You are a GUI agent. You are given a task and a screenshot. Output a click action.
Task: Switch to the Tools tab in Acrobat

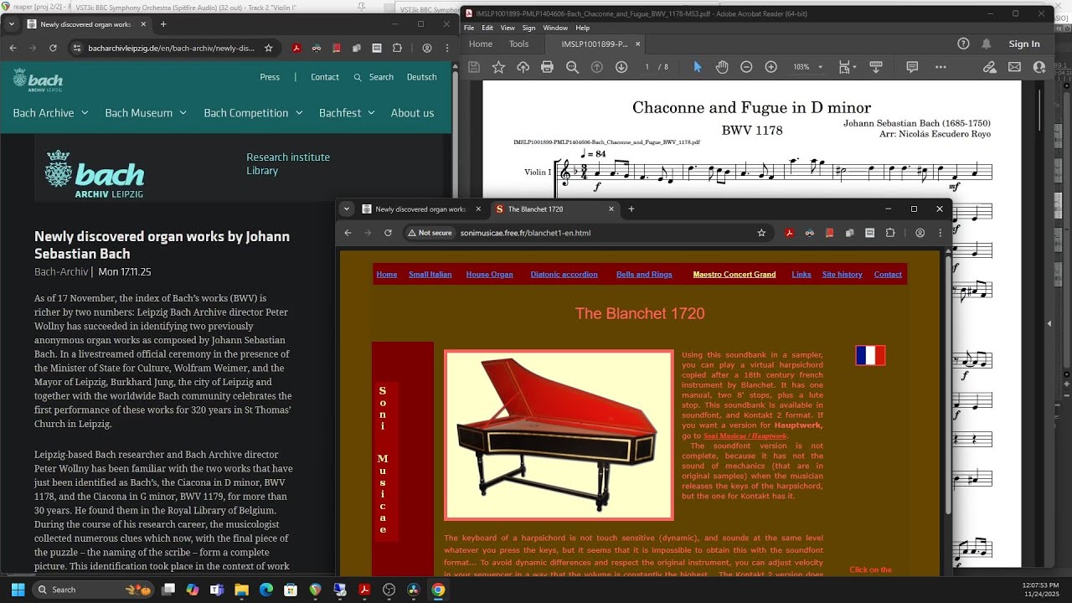pos(519,44)
